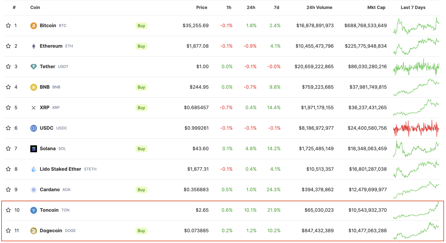Click Buy in the Cardano row
Viewport: 446px width, 243px height.
pyautogui.click(x=141, y=190)
